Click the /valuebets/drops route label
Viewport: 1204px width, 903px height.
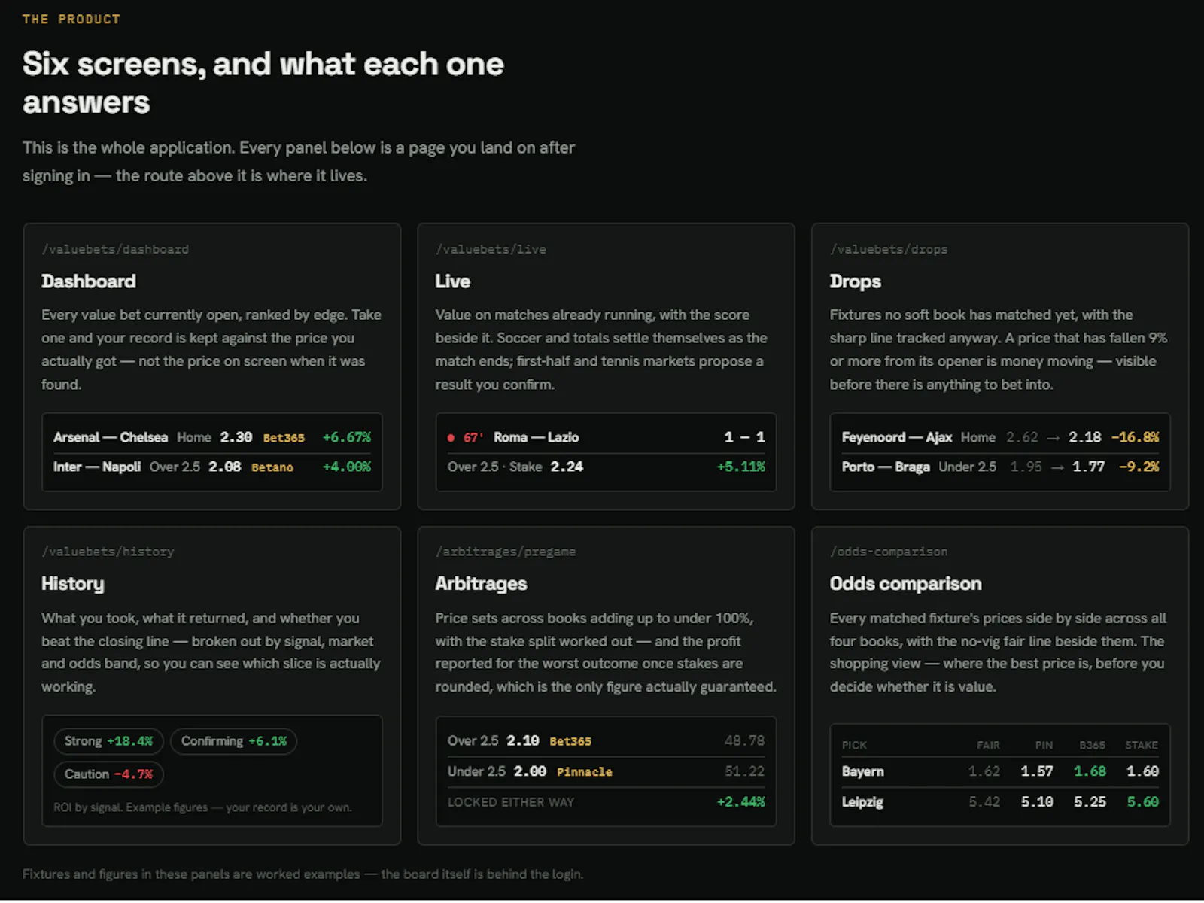889,249
